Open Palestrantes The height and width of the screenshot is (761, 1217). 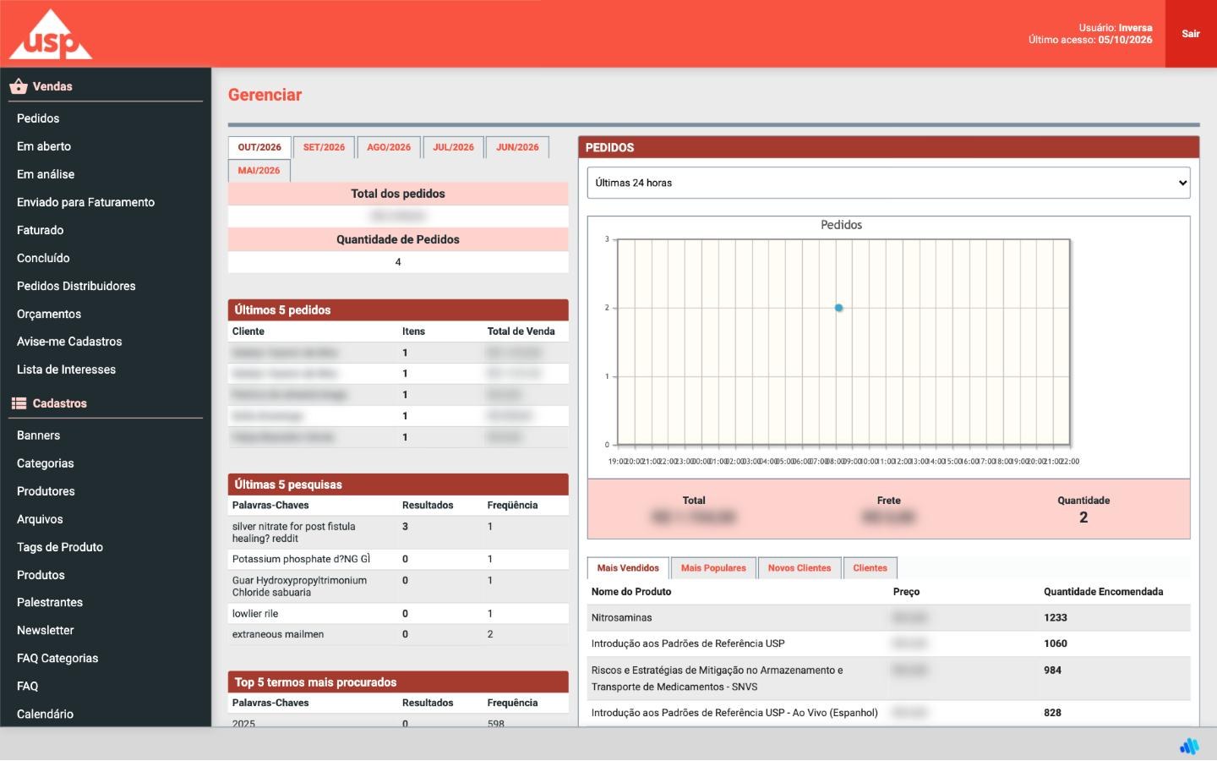[50, 602]
